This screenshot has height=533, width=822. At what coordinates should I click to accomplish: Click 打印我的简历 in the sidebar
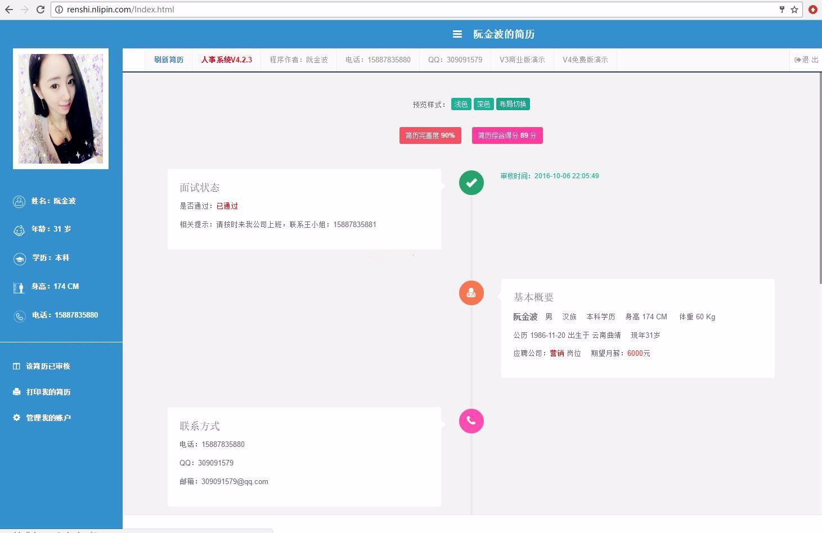click(x=48, y=392)
